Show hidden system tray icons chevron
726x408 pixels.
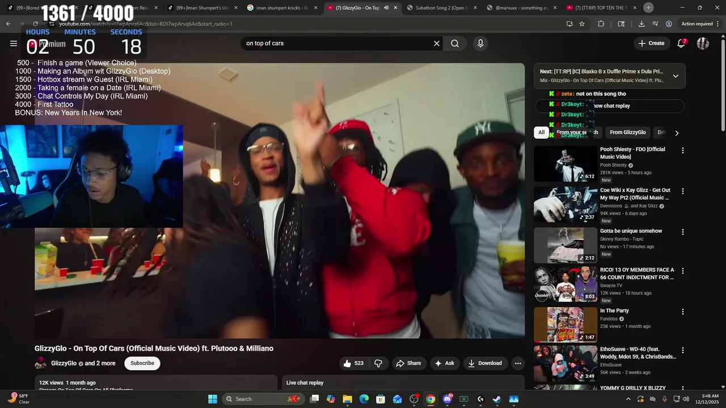tap(629, 399)
